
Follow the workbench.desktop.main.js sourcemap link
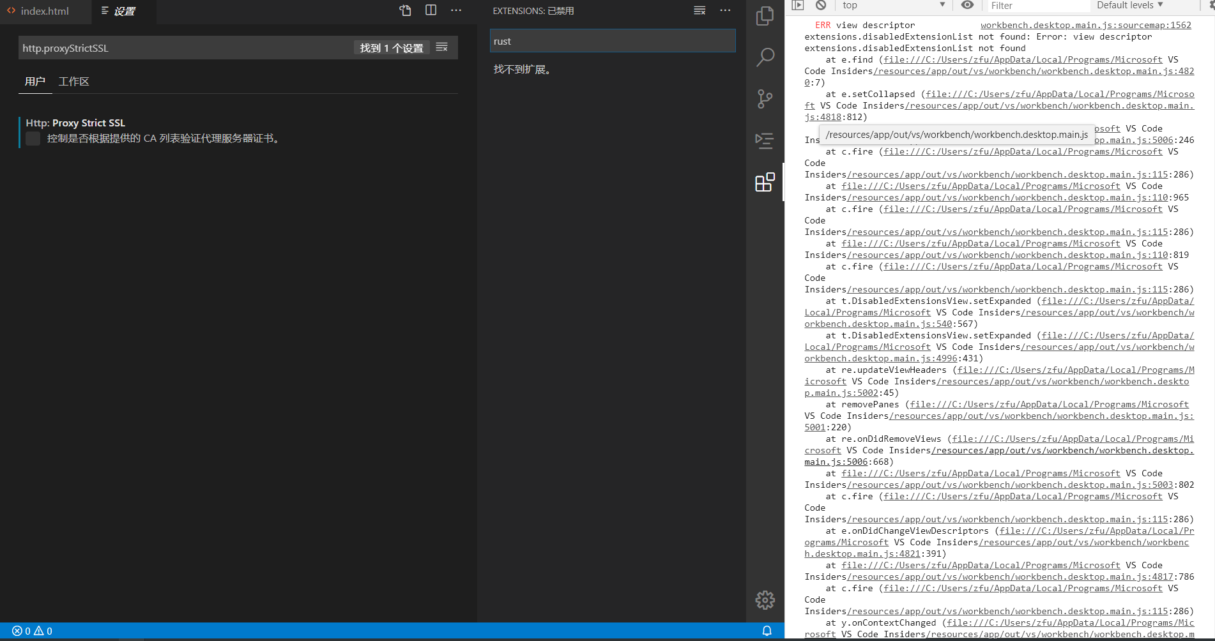pyautogui.click(x=1085, y=25)
